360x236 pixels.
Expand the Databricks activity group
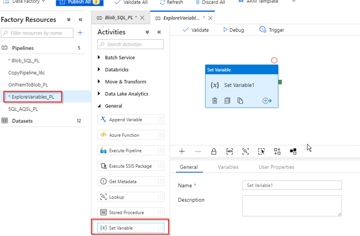coord(99,70)
